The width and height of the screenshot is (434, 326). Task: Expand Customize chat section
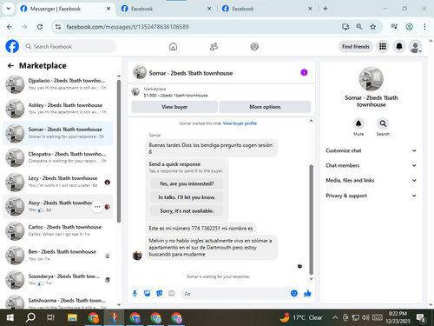click(371, 150)
